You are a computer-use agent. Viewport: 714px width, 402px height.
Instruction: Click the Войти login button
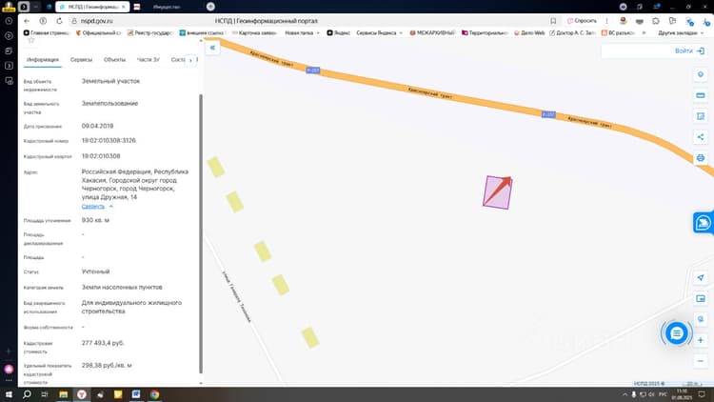[x=689, y=51]
